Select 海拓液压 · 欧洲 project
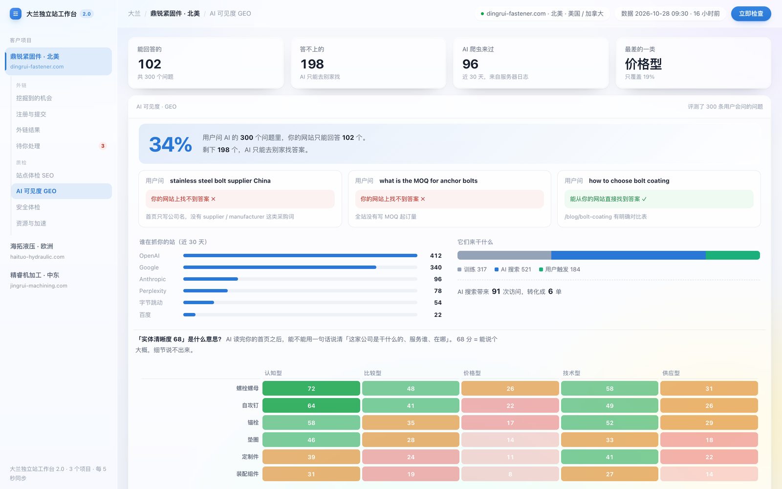The image size is (782, 489). tap(59, 251)
